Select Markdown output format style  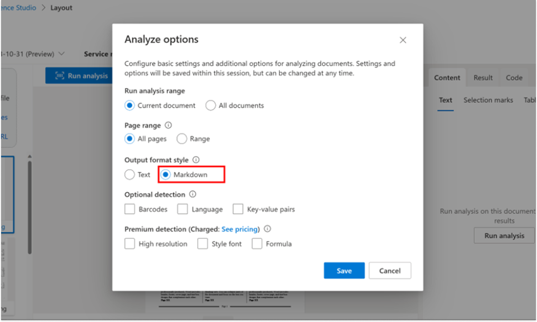(166, 175)
